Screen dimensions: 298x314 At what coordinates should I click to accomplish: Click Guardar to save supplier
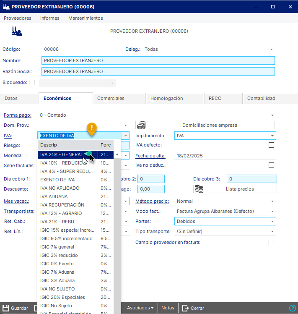click(x=15, y=308)
